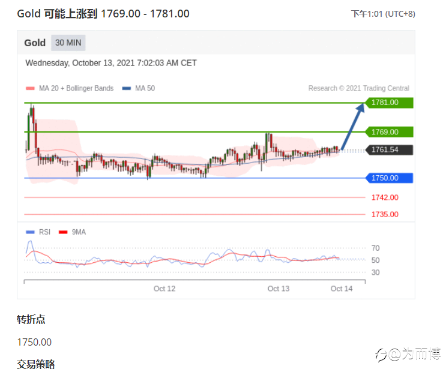The image size is (446, 378).
Task: Select the 1781.00 green target price label
Action: (x=389, y=103)
